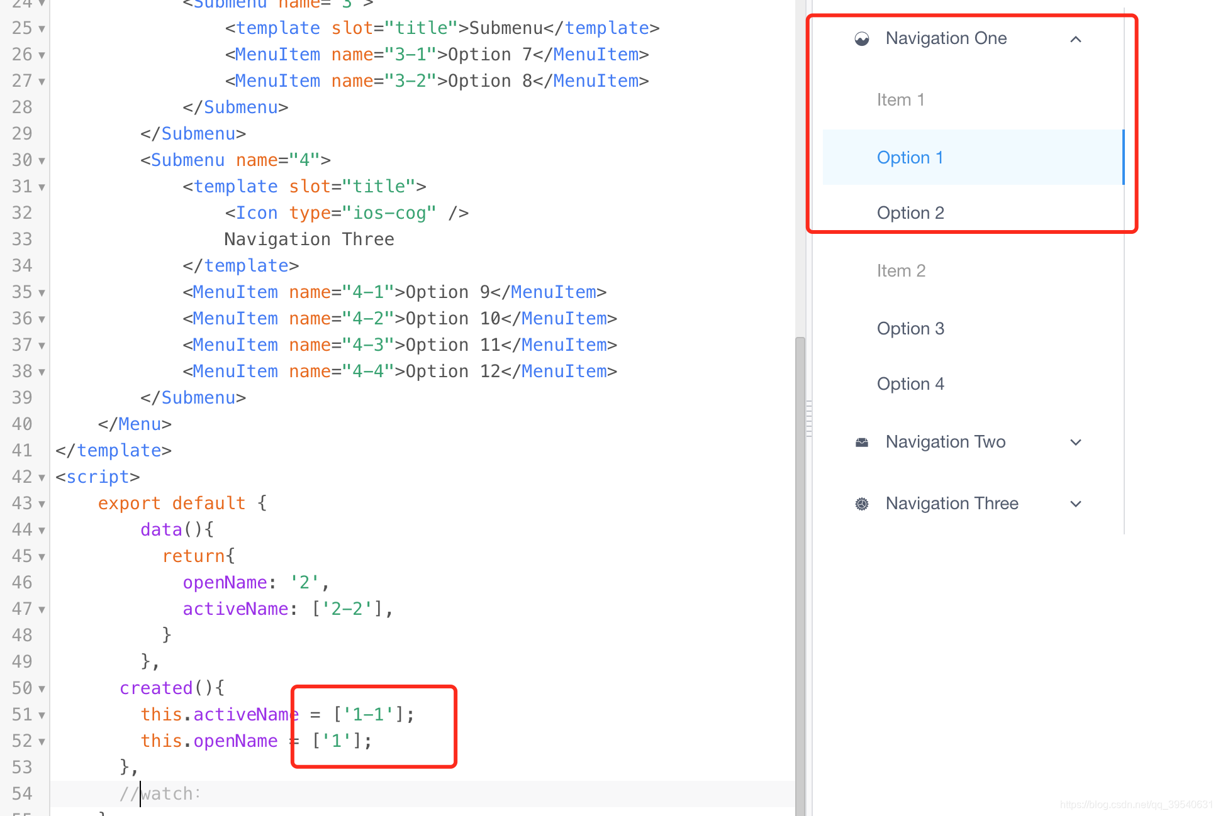The width and height of the screenshot is (1218, 816).
Task: Expand Navigation Three with chevron arrow
Action: click(x=1076, y=504)
